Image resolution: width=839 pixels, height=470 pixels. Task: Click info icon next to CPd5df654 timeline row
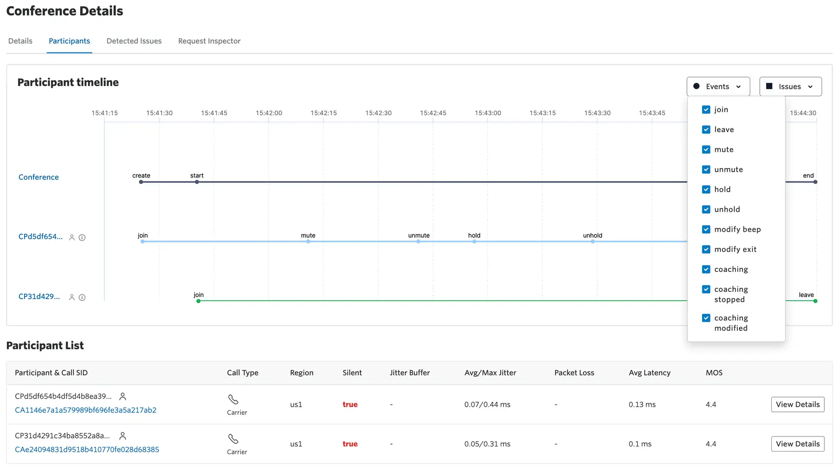point(82,237)
